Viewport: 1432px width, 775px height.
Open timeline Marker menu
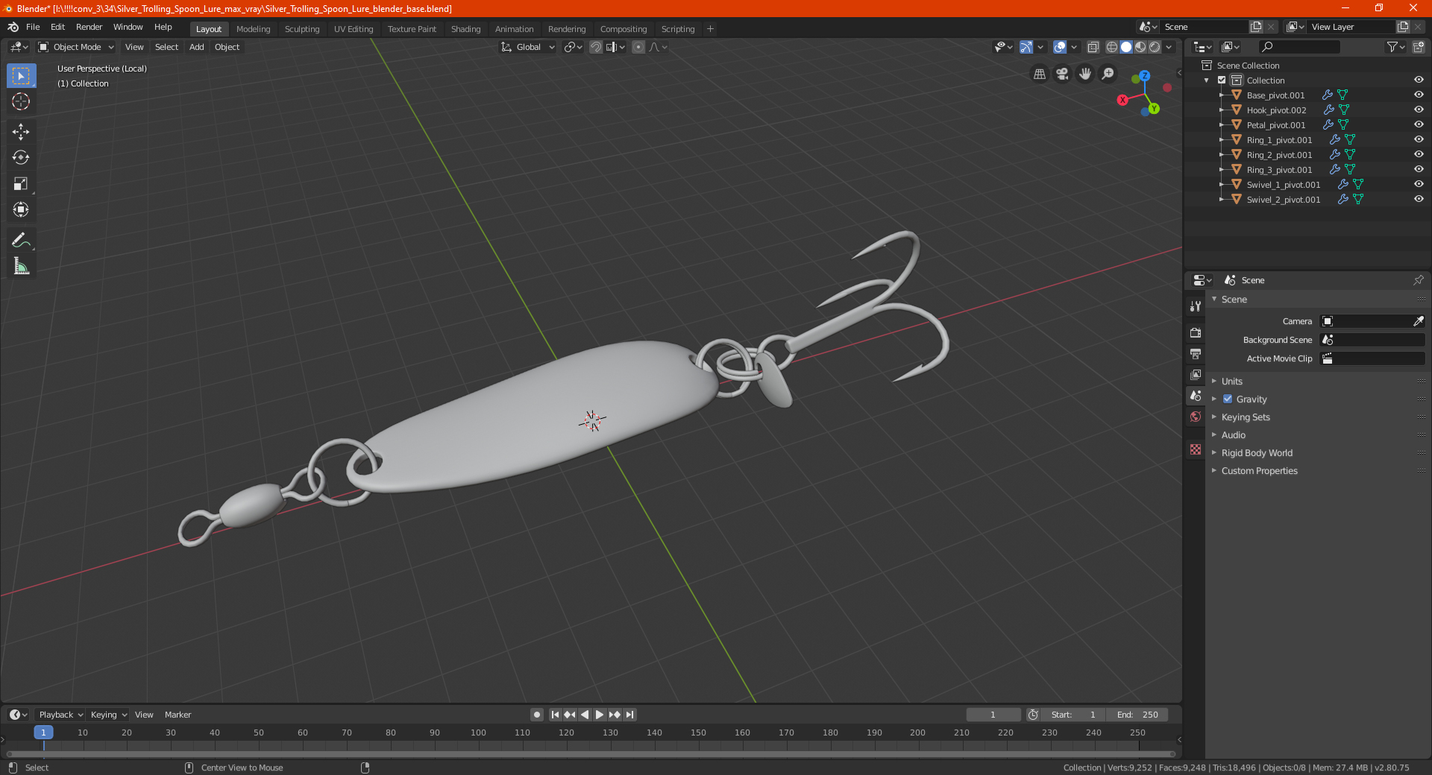click(x=178, y=715)
